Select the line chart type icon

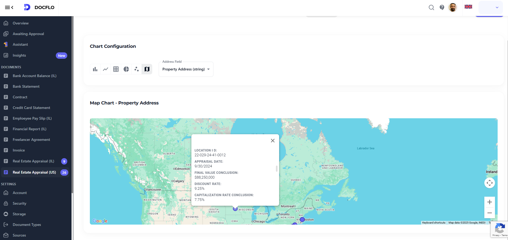[x=106, y=69]
